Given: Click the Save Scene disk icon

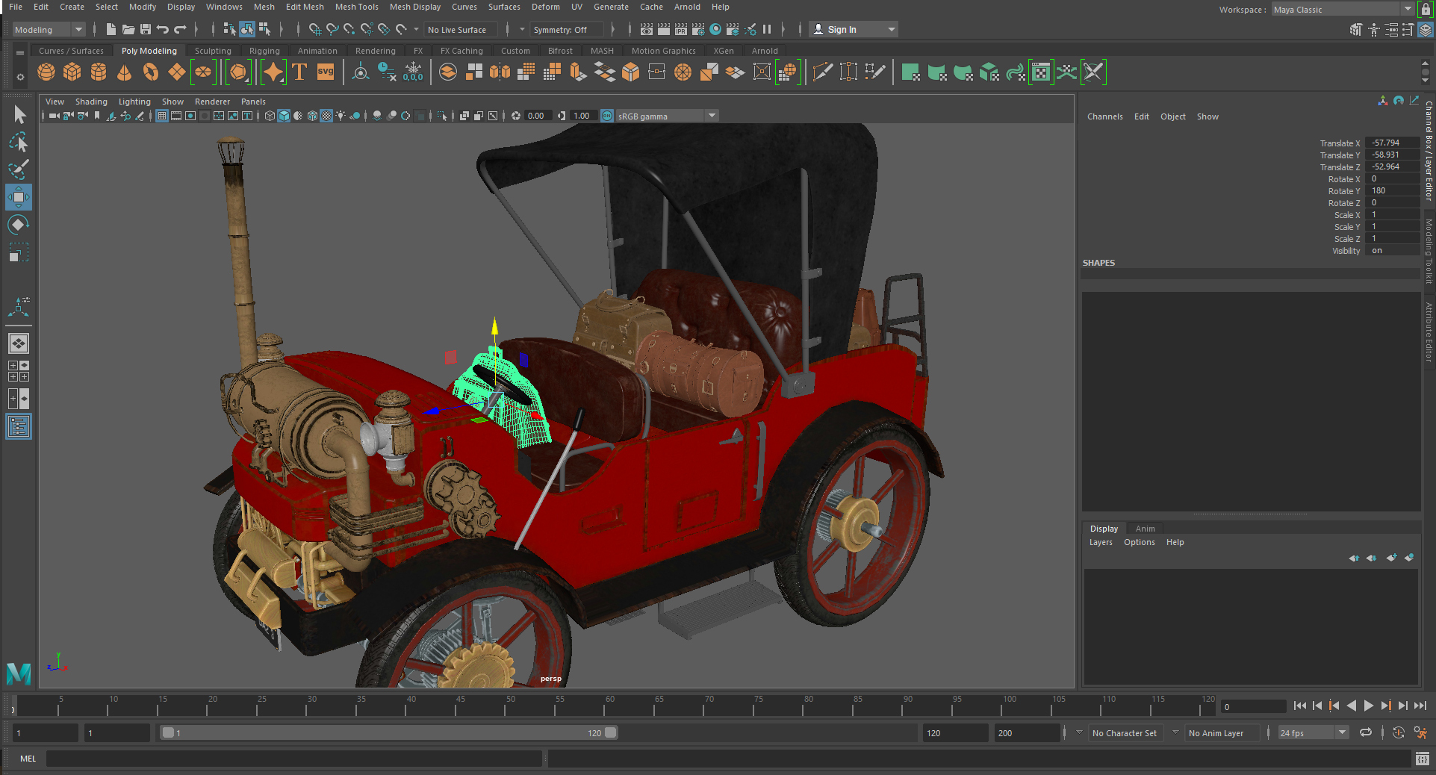Looking at the screenshot, I should [x=146, y=30].
